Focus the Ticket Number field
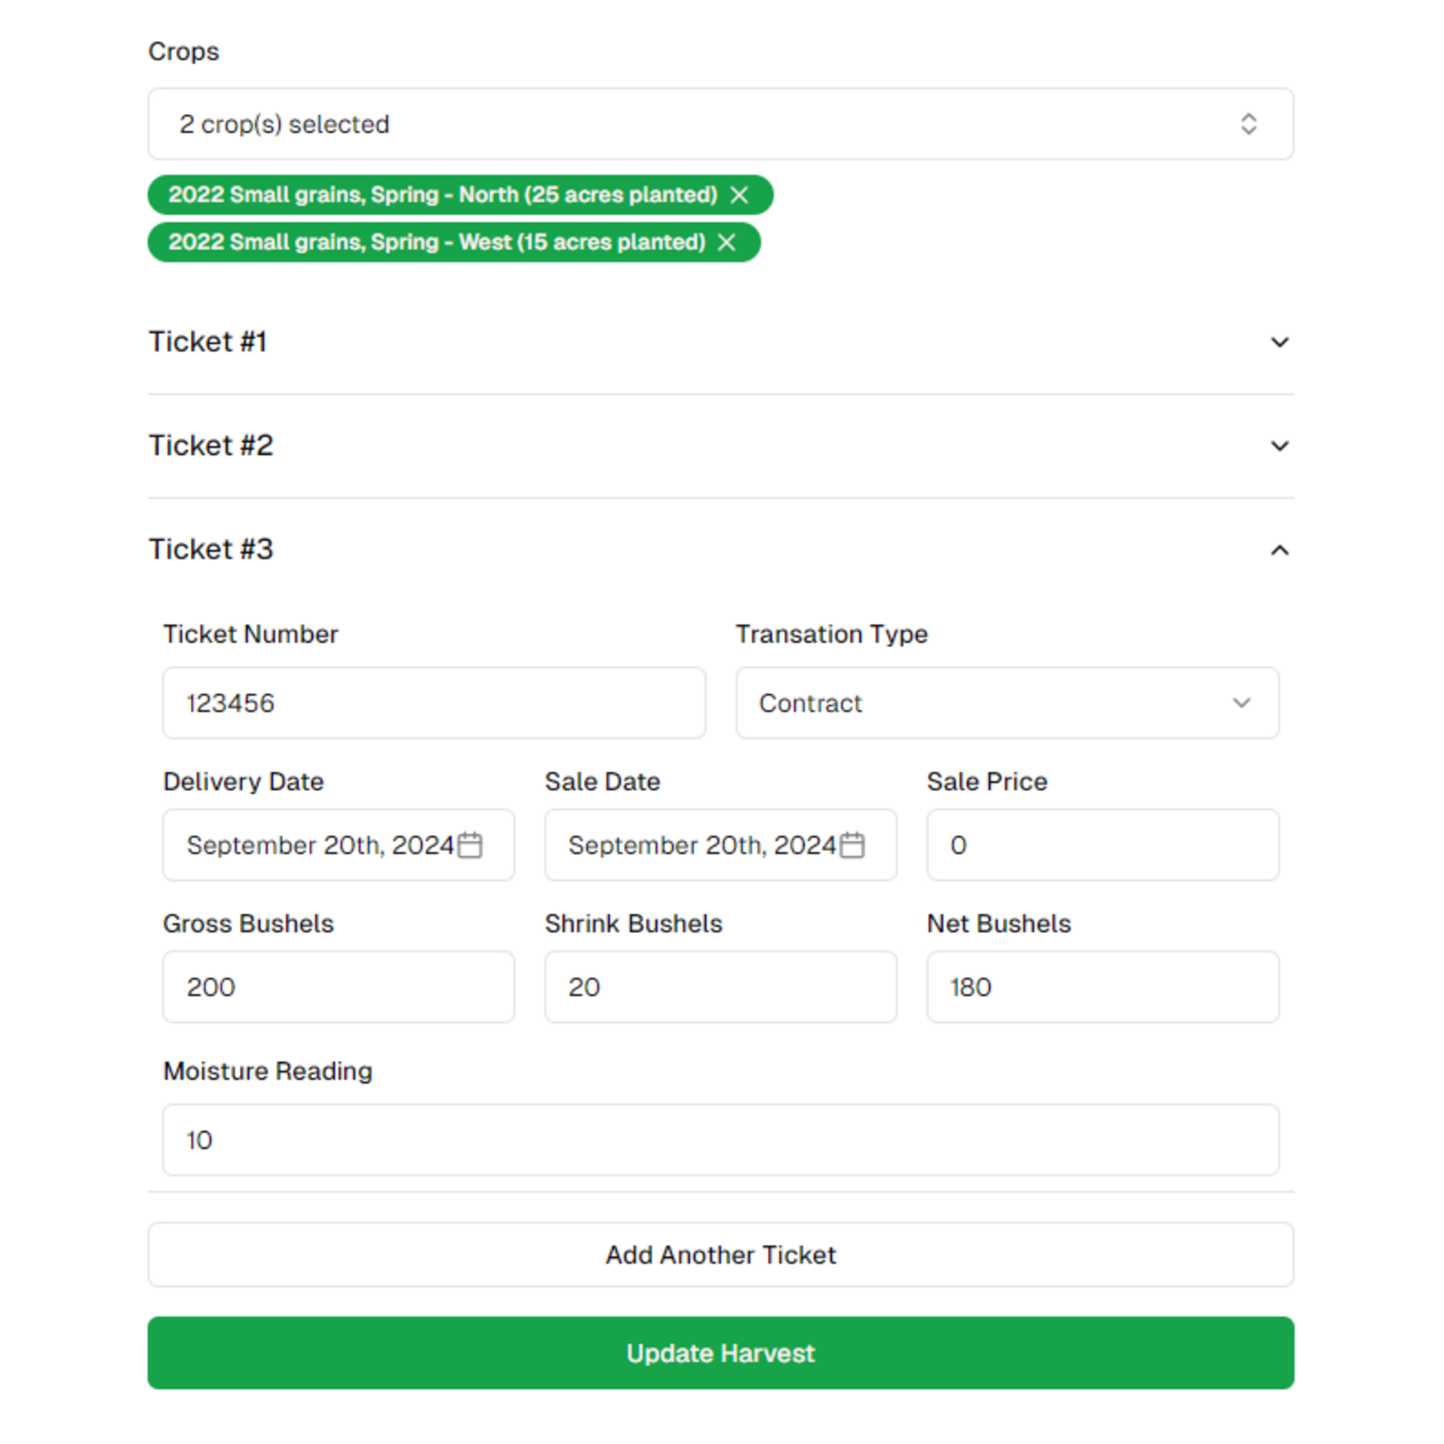This screenshot has width=1444, height=1444. click(434, 703)
